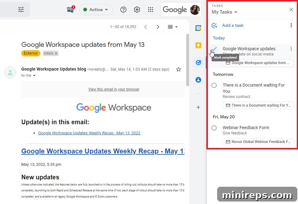
Task: Star this email
Action: pos(178,69)
